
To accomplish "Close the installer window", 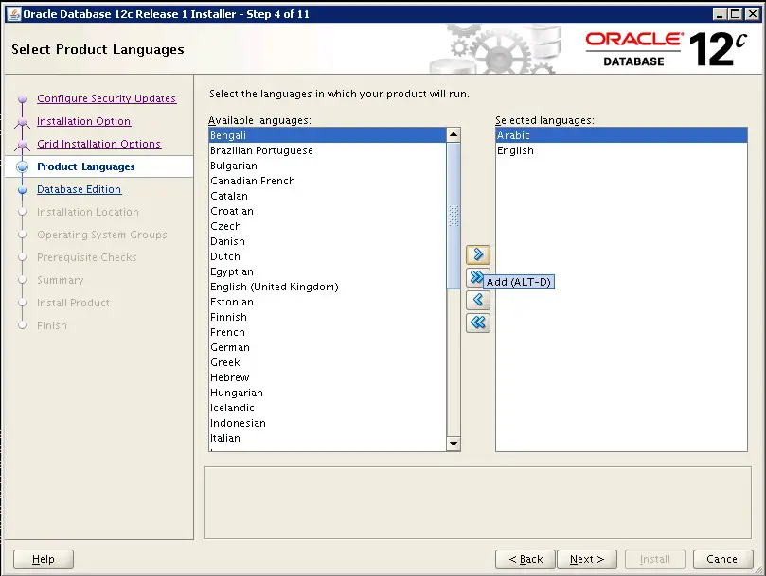I will pos(753,14).
